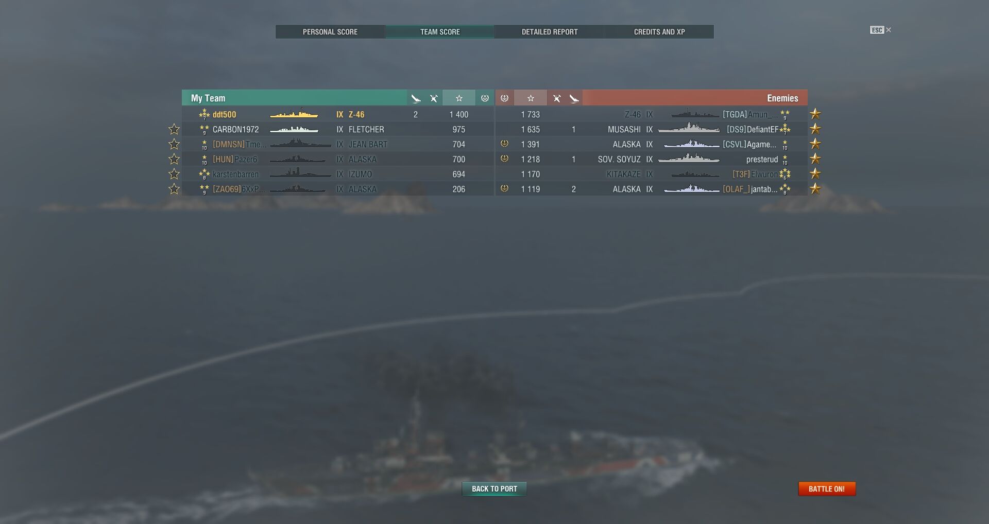Click the Back to Port button
This screenshot has width=989, height=524.
(494, 489)
